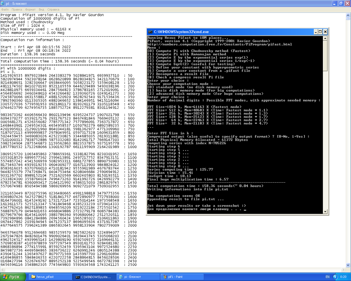Expand hidden tray icons arrow
The width and height of the screenshot is (351, 281).
pos(335,277)
